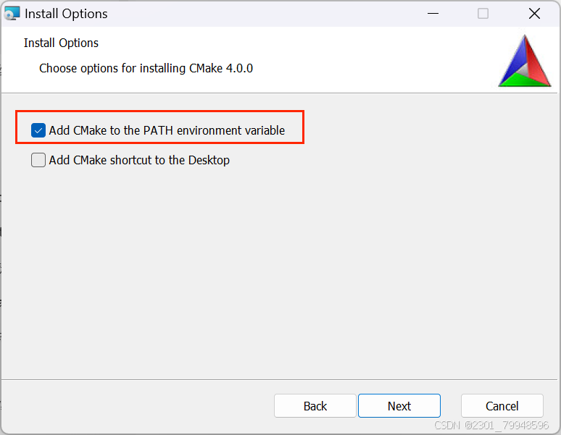Click the 'Choose options for installing CMake 4.0.0' text
Image resolution: width=561 pixels, height=435 pixels.
coord(146,68)
